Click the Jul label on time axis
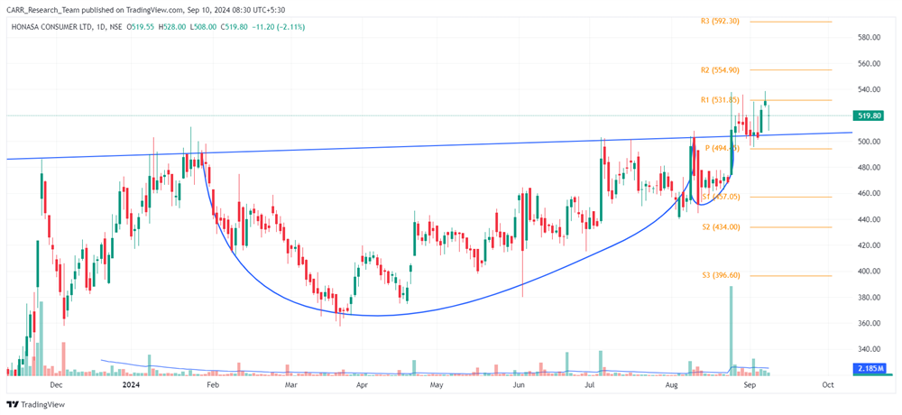The height and width of the screenshot is (415, 902). click(589, 383)
